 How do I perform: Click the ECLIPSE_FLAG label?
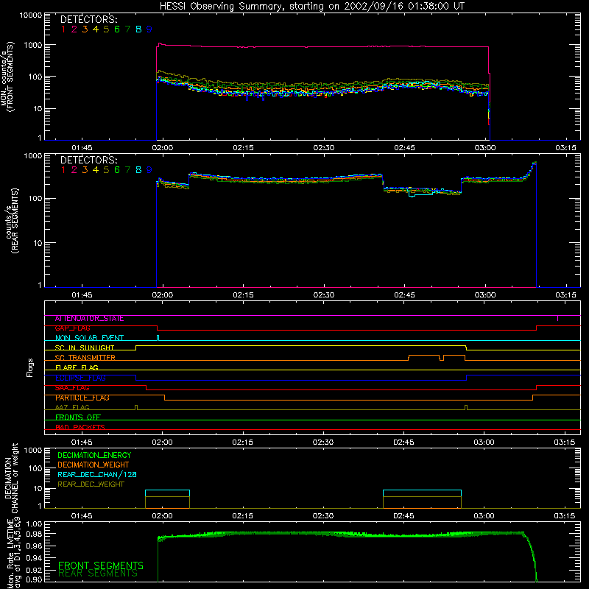80,378
